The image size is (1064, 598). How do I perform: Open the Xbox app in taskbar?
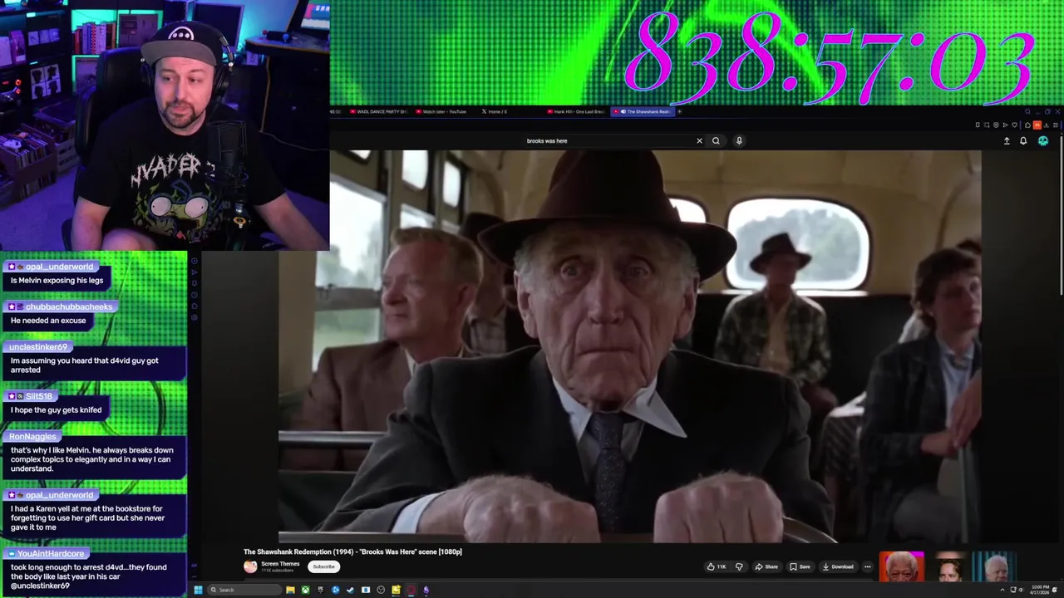pos(305,590)
